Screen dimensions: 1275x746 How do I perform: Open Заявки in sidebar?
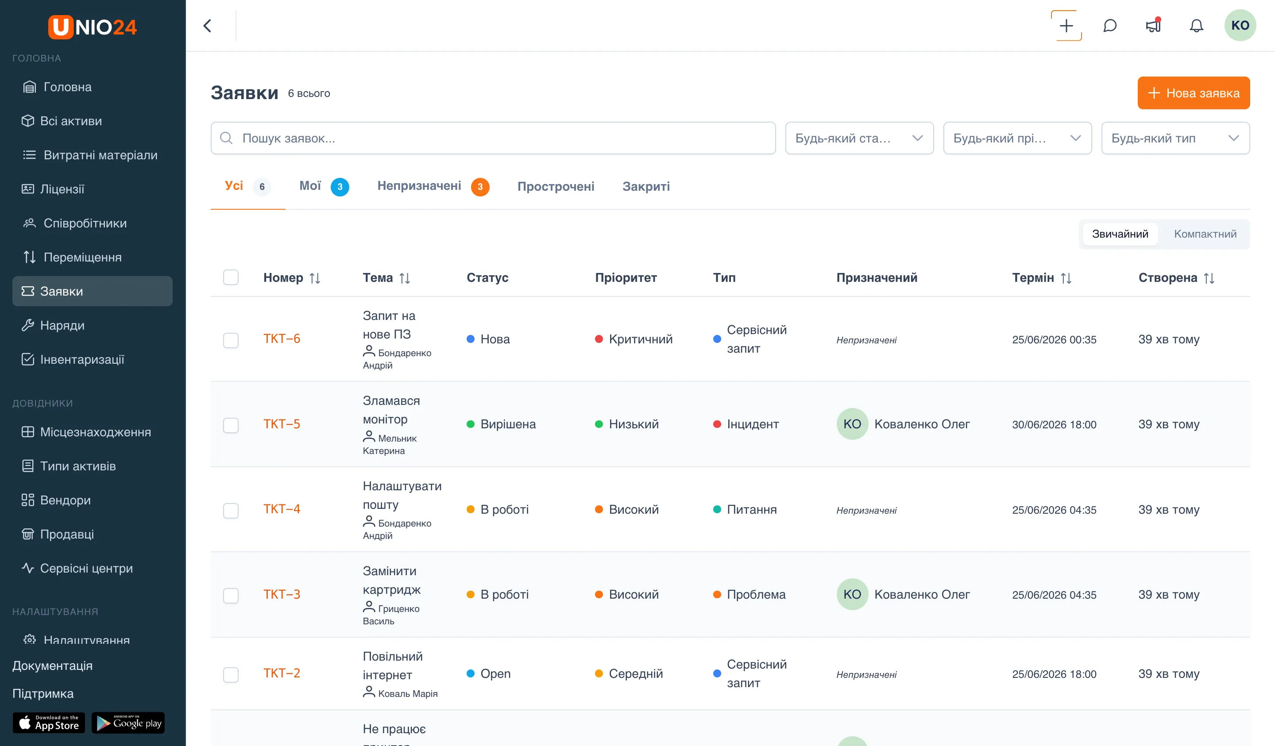pyautogui.click(x=93, y=291)
